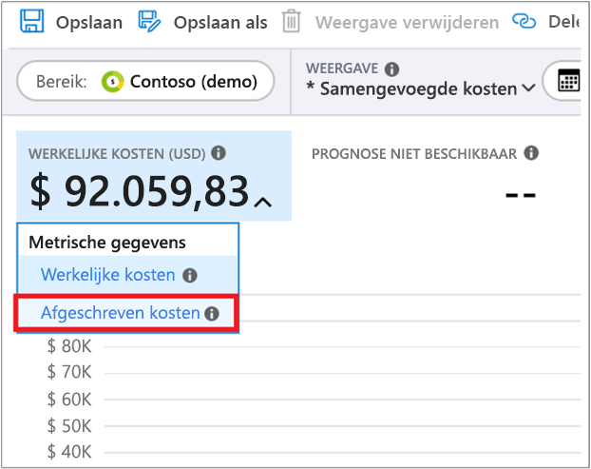The height and width of the screenshot is (469, 591).
Task: Expand the Samengevoegde kosten view dropdown
Action: [x=421, y=89]
